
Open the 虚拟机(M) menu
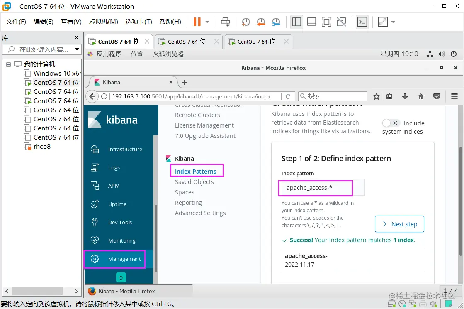click(x=103, y=22)
